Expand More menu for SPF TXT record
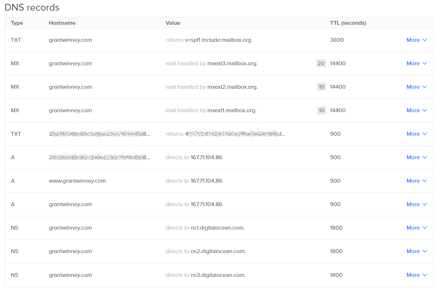Screen dimensions: 438x292 tap(416, 40)
